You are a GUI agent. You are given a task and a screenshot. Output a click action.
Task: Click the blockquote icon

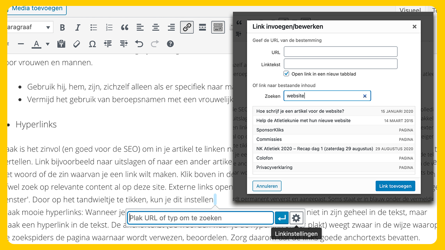click(124, 27)
